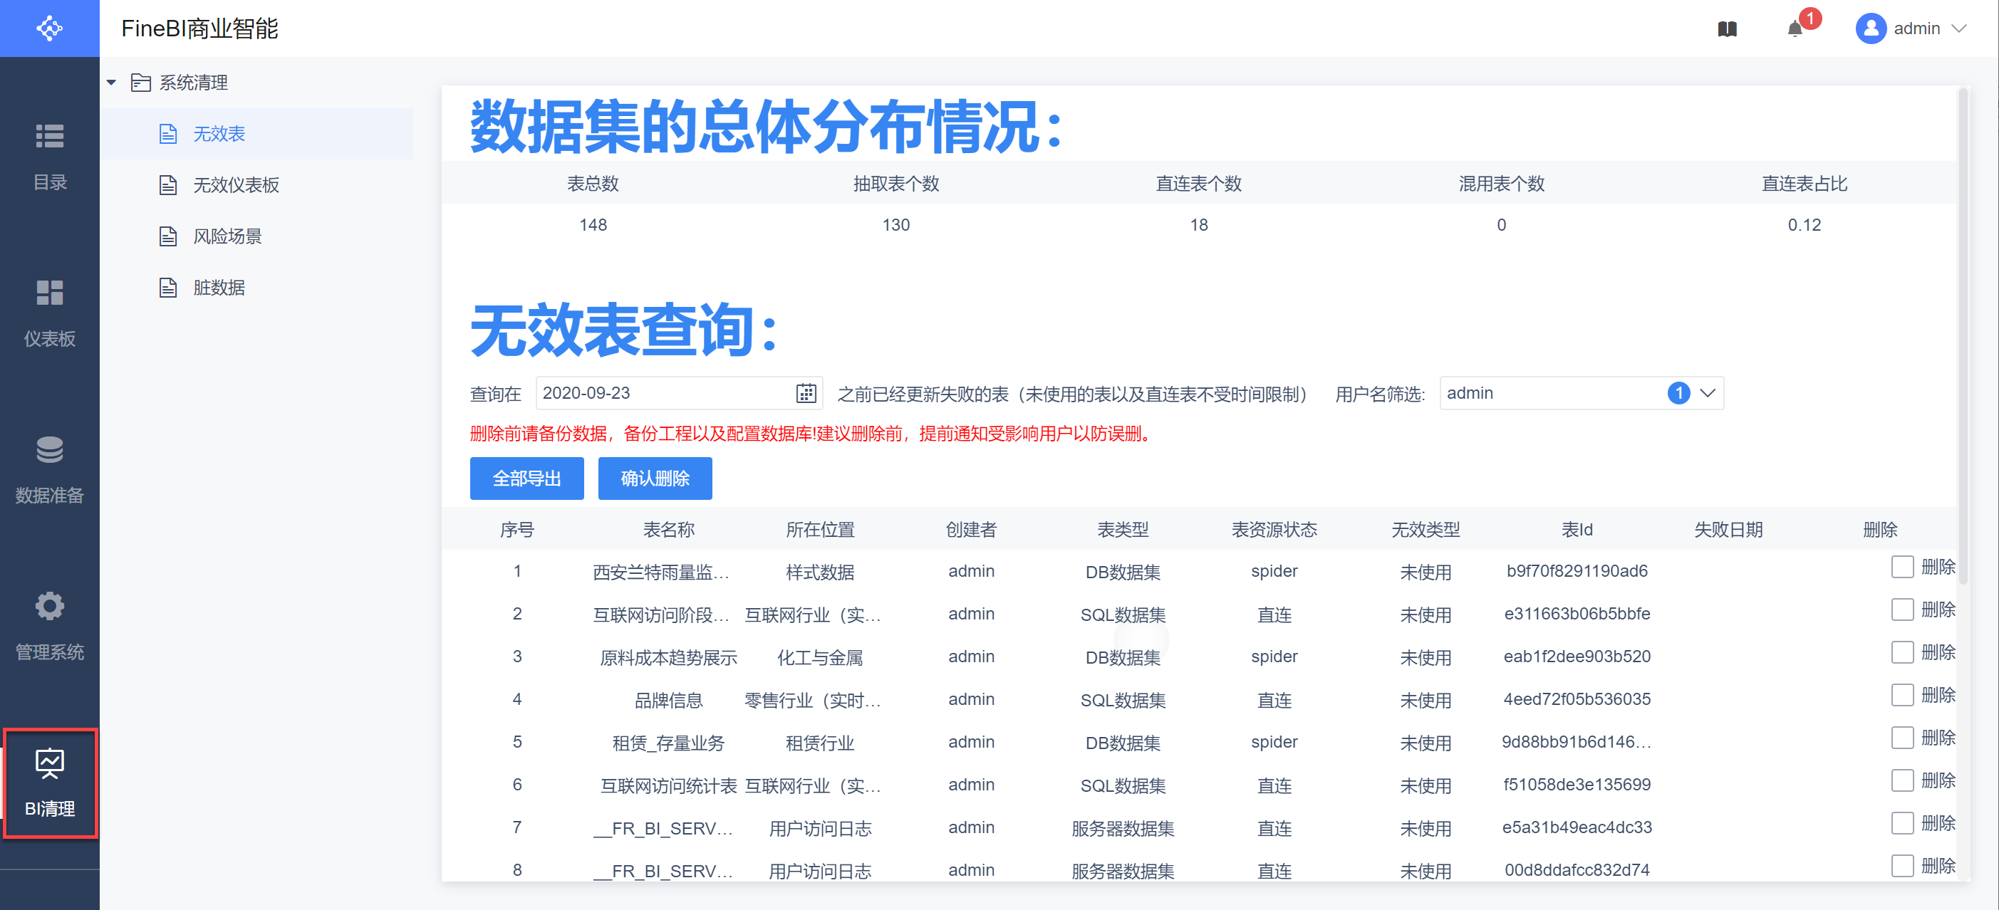
Task: Collapse the 系统清理 tree folder
Action: click(x=112, y=82)
